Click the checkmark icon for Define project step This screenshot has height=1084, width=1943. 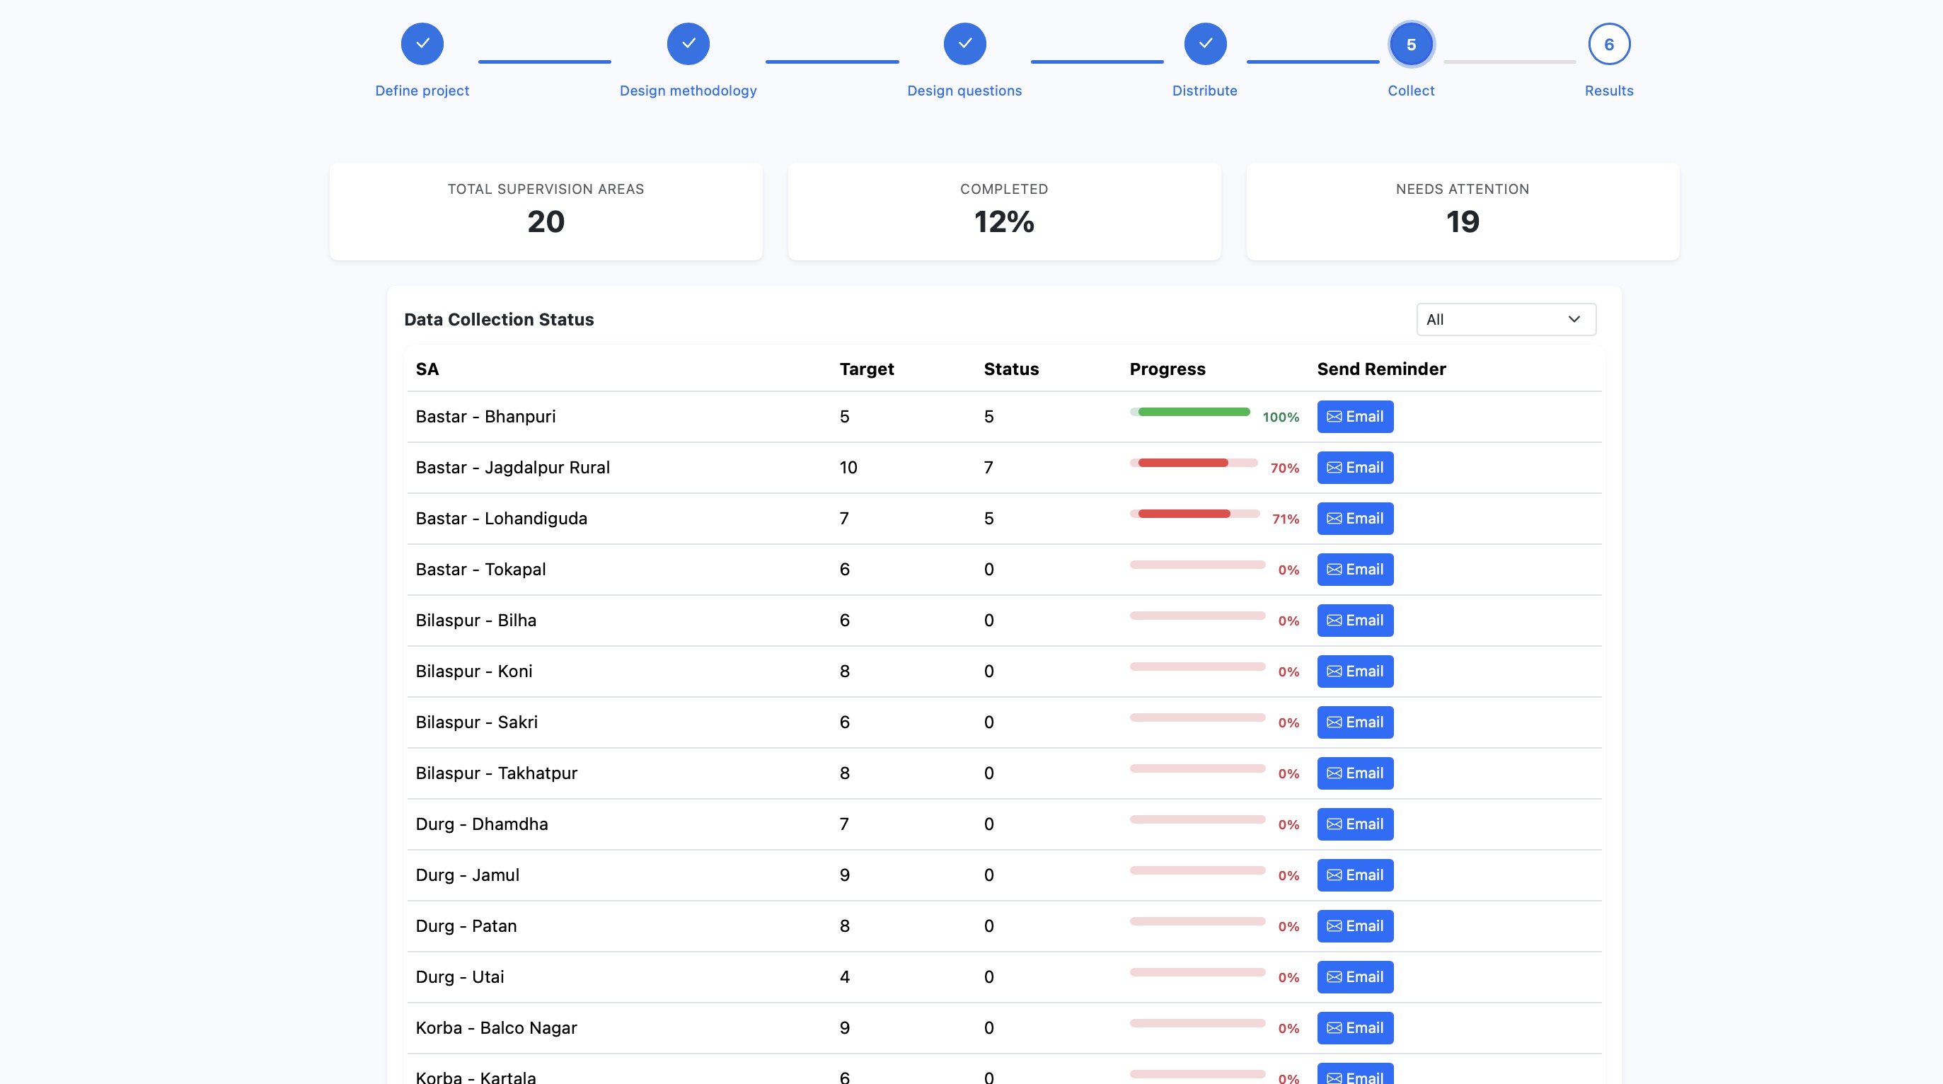(422, 44)
